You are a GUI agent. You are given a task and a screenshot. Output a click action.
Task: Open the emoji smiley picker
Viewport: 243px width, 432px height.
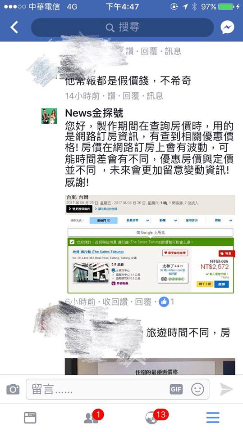coord(198,389)
